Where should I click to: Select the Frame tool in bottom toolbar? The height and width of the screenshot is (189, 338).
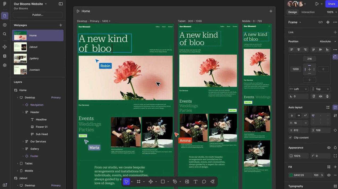point(138,182)
